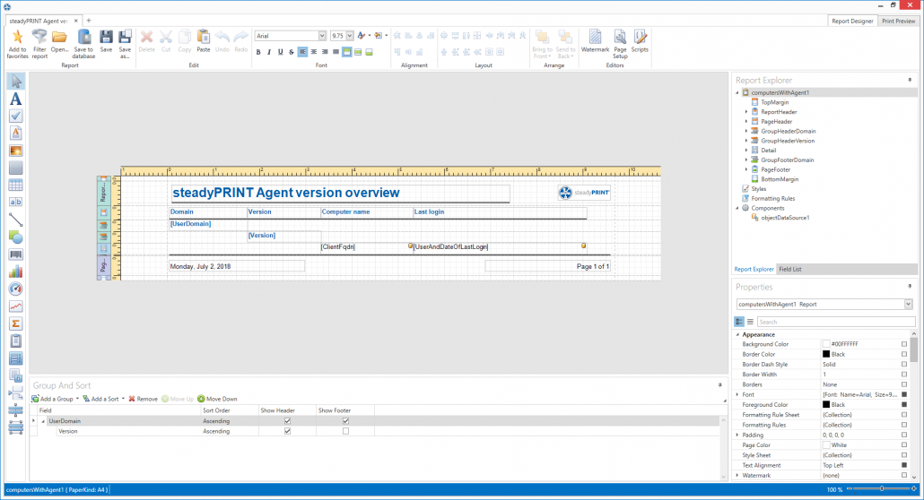Toggle marker box beside Borders property

tap(904, 384)
